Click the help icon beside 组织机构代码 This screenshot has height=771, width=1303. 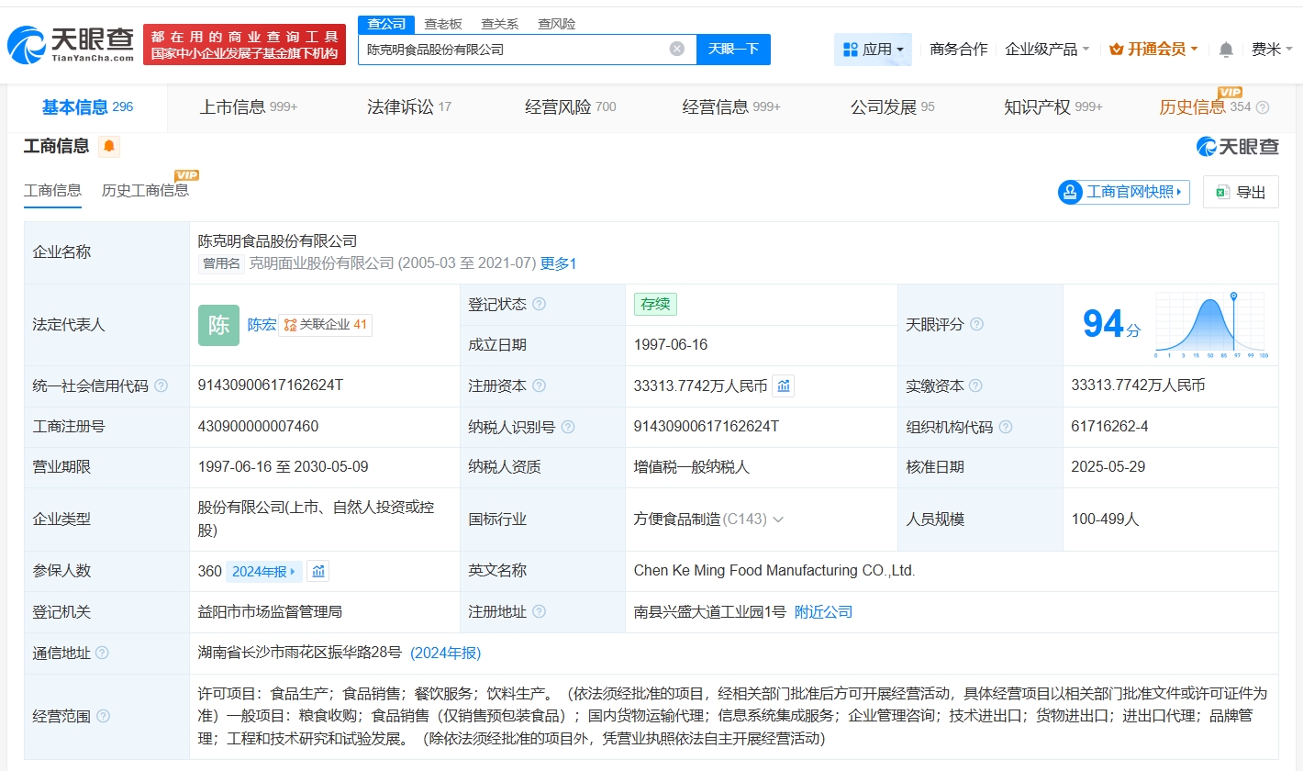point(1006,427)
